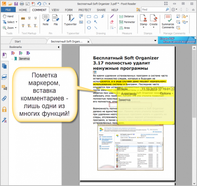
Task: Open the Attachments side panel
Action: [4, 99]
